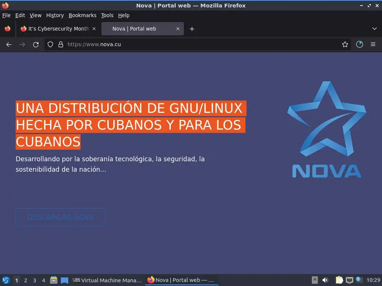Screen dimensions: 382x286
Task: Open the View menu
Action: tap(35, 15)
